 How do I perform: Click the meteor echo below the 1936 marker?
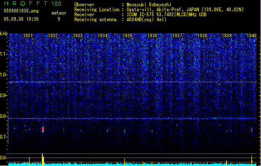point(152,131)
